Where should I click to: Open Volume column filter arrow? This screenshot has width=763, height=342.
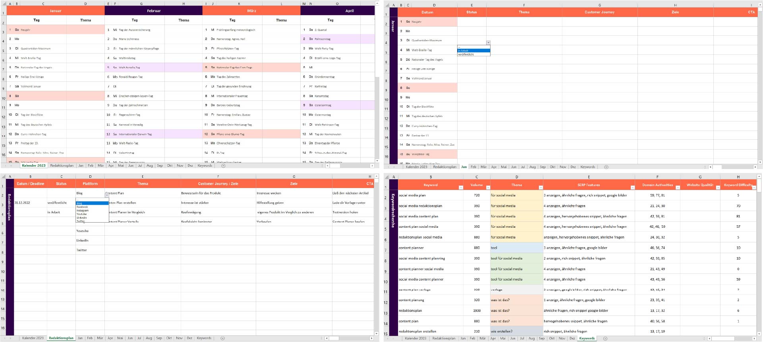488,188
